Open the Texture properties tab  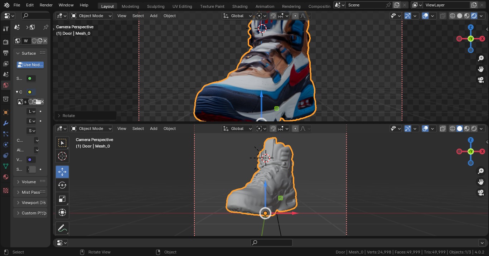[5, 190]
